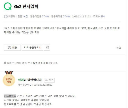
Task: Click the highlighted 안드로이드 keyword
Action: tap(10, 96)
